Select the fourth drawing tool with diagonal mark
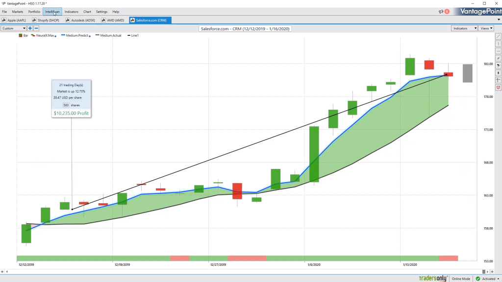This screenshot has height=282, width=502. point(498,58)
